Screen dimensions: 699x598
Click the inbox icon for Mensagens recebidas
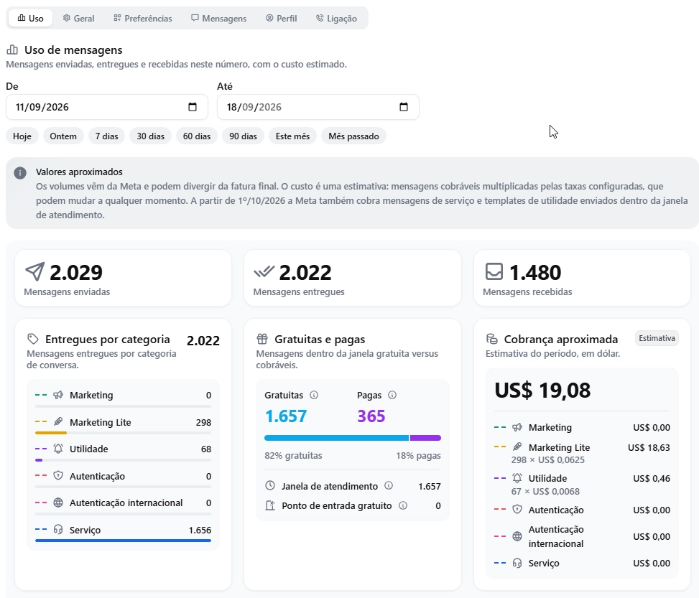coord(494,271)
